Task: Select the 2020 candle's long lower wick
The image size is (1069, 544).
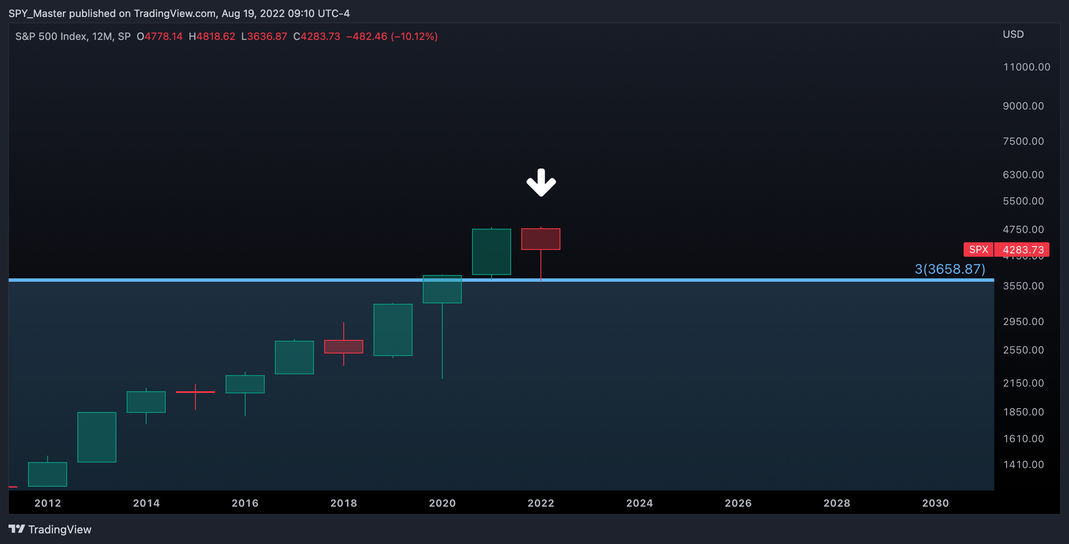Action: click(442, 341)
